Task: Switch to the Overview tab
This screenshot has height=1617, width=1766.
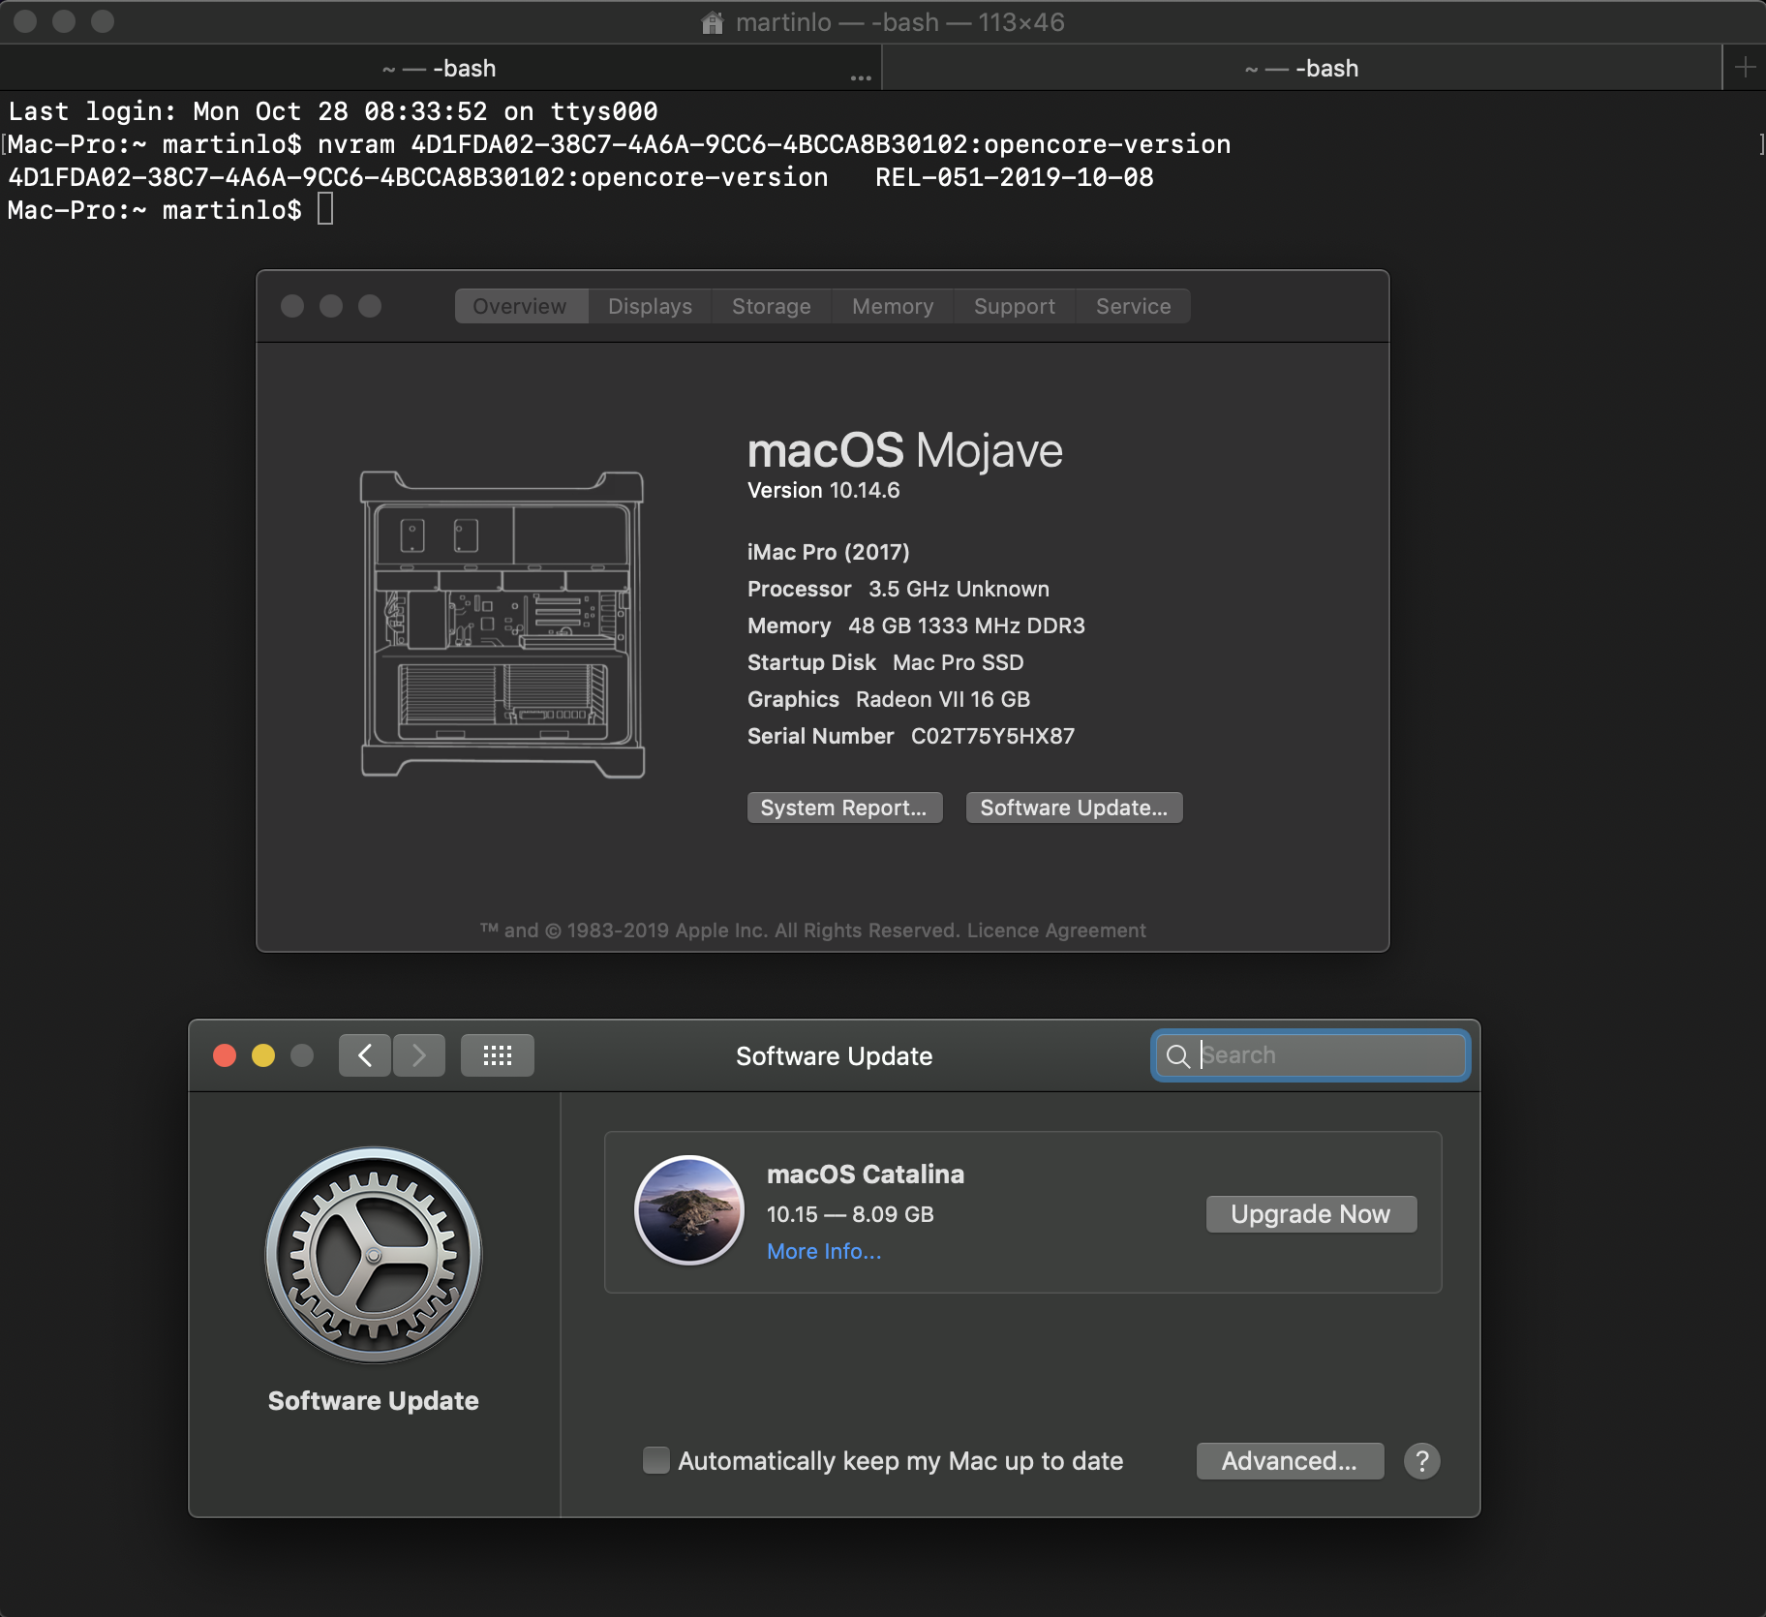Action: [x=521, y=306]
